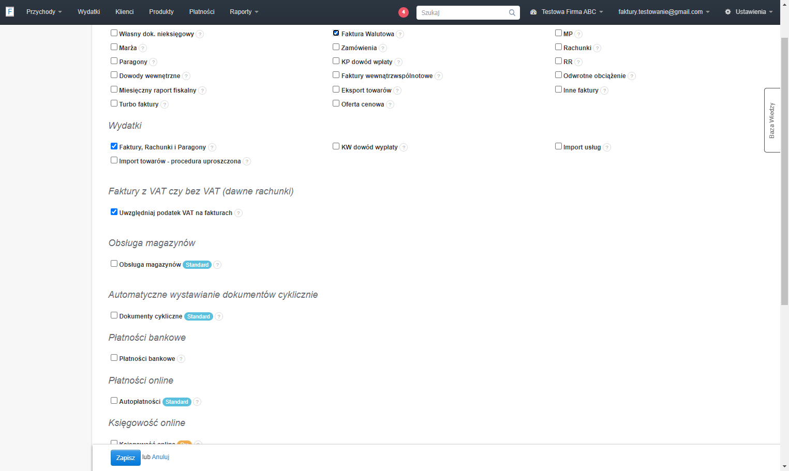The width and height of the screenshot is (789, 471).
Task: Open the Klienci menu
Action: pyautogui.click(x=125, y=12)
